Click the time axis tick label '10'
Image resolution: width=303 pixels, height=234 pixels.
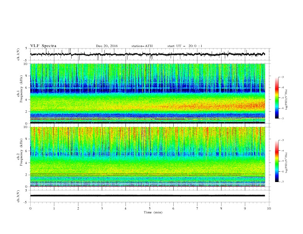click(269, 208)
